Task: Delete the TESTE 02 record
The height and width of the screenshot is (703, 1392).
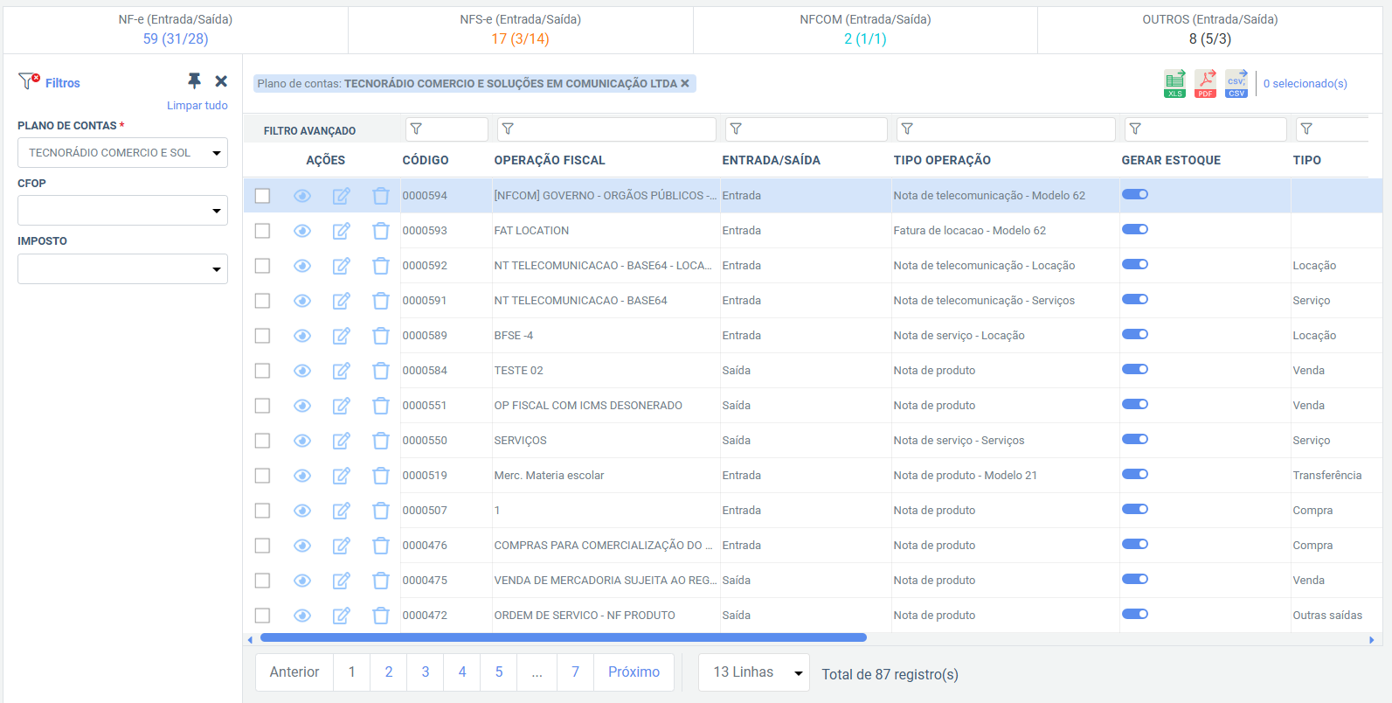Action: (381, 371)
